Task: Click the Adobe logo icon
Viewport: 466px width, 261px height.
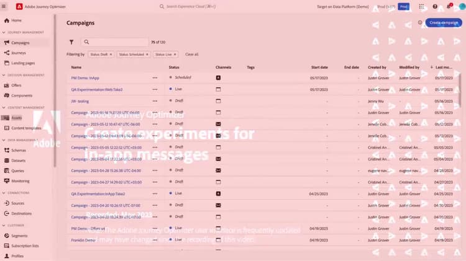Action: (x=19, y=6)
